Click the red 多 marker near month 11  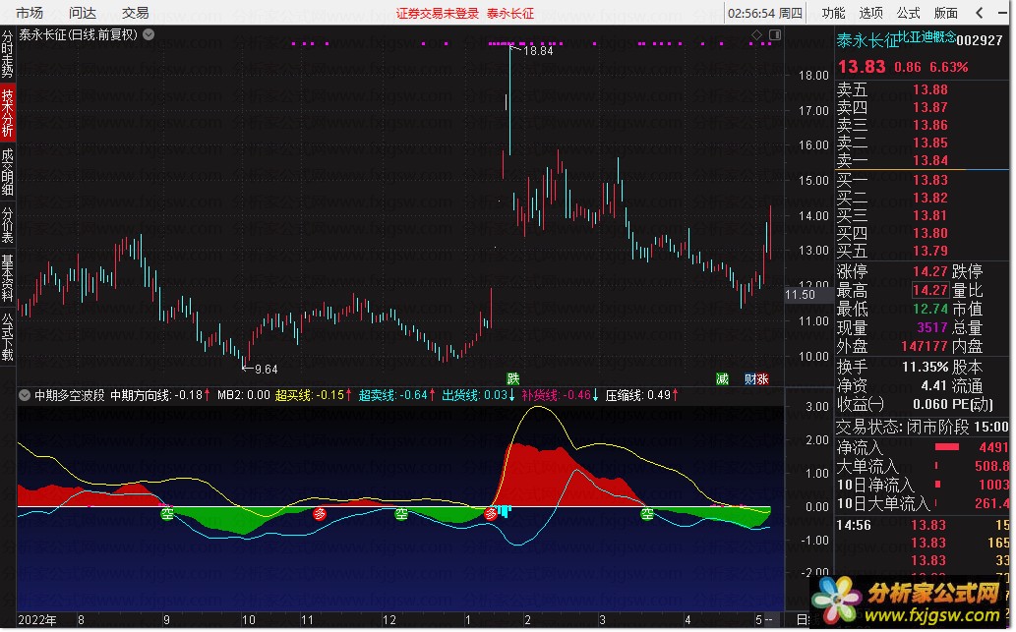click(x=320, y=514)
